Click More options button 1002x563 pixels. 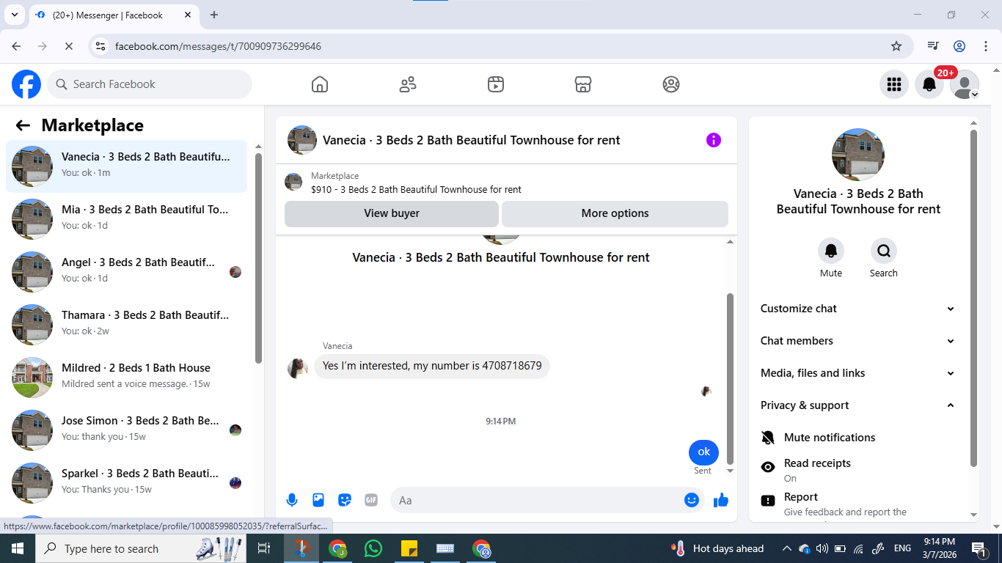(x=615, y=213)
